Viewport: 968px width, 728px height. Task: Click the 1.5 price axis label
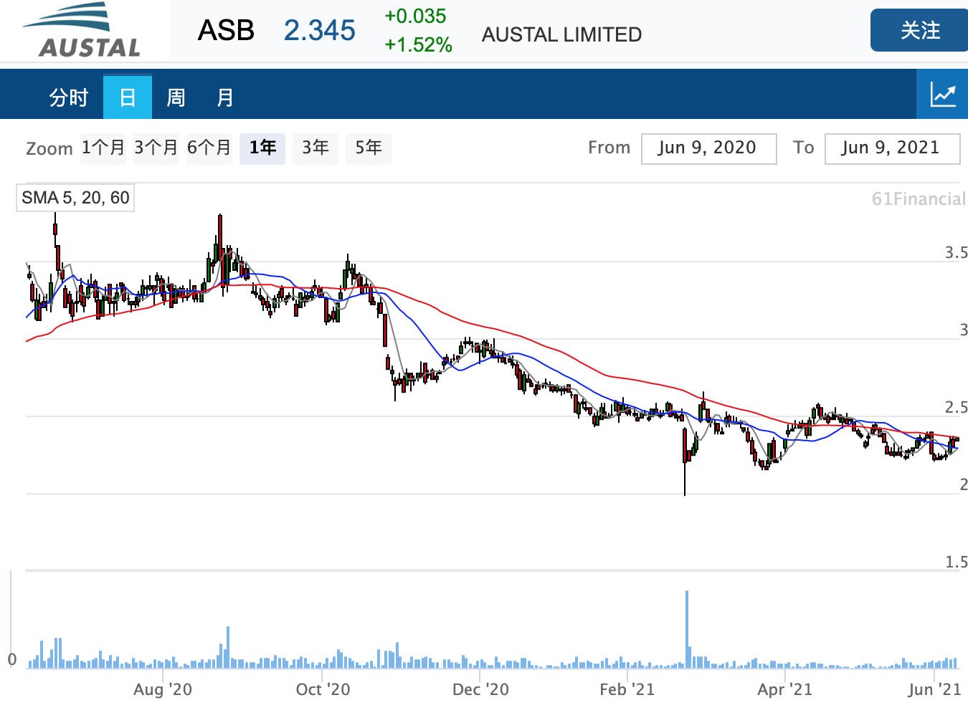pyautogui.click(x=956, y=562)
